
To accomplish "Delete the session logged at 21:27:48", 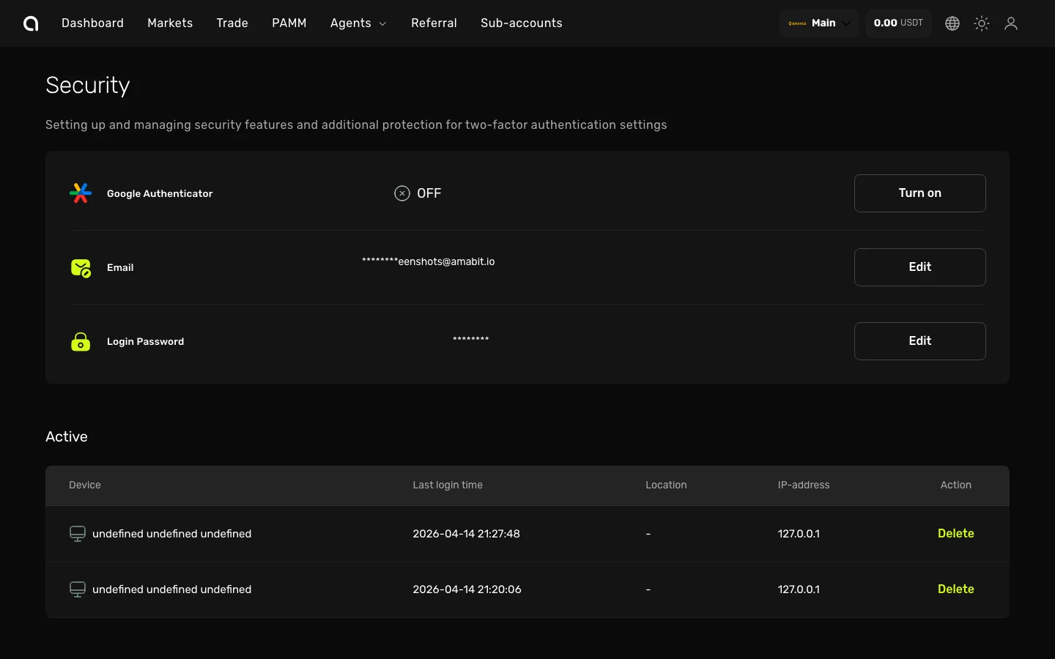I will 955,534.
